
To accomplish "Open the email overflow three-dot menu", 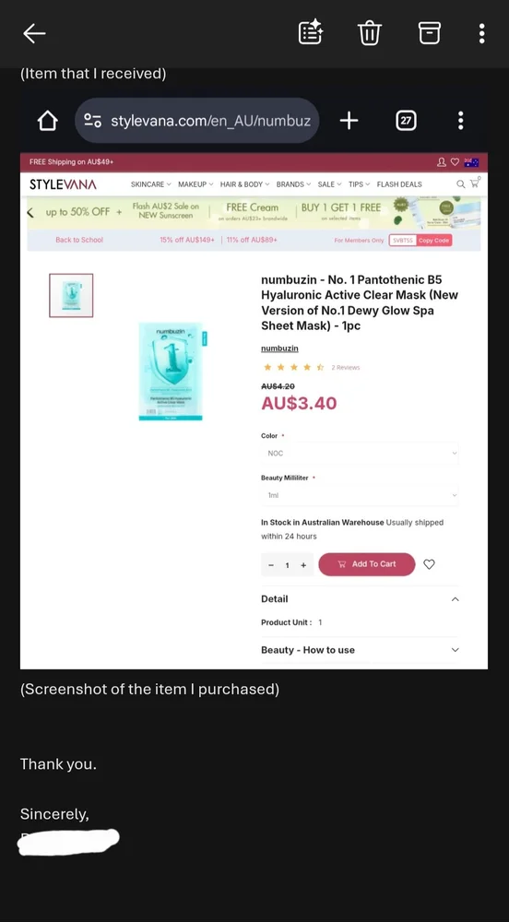I will (x=481, y=33).
